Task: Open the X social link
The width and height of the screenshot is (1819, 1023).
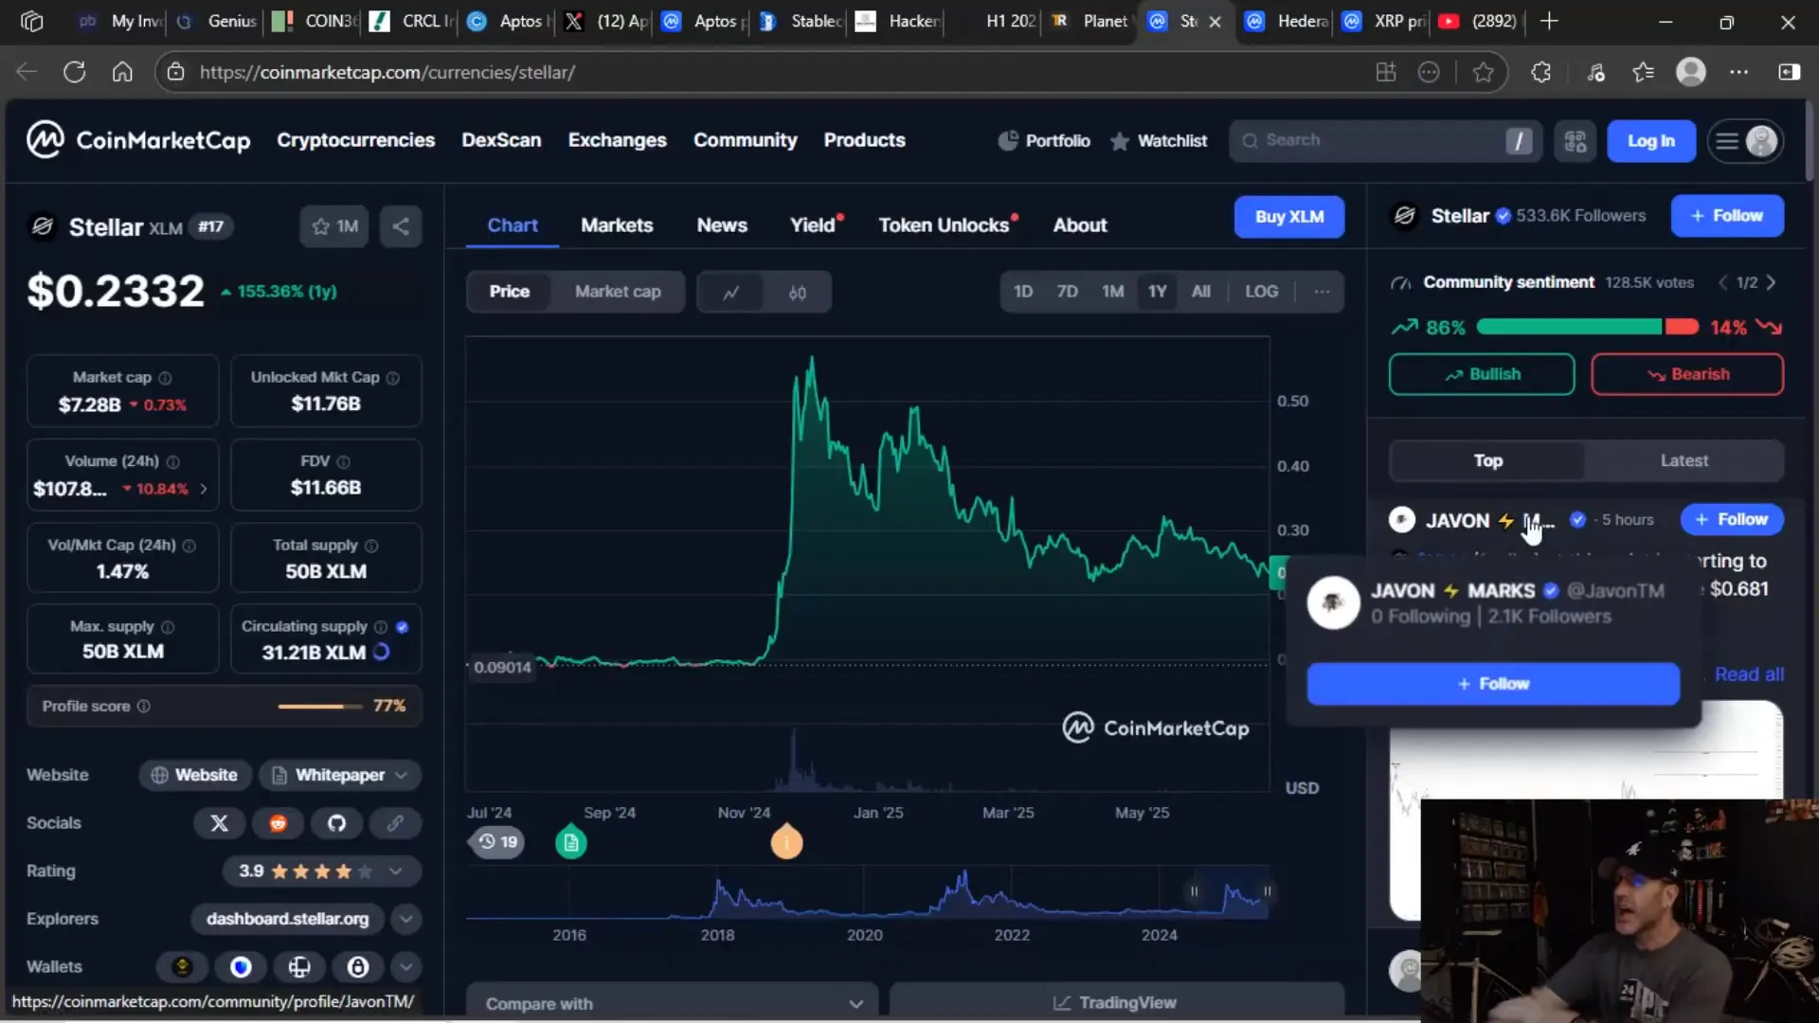Action: [219, 823]
